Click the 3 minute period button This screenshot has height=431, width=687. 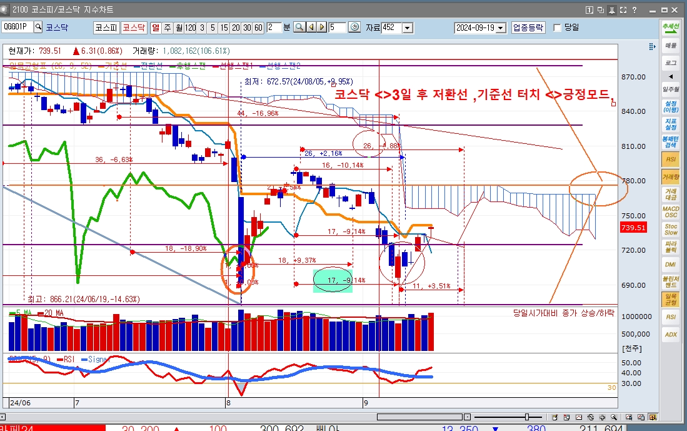point(201,27)
